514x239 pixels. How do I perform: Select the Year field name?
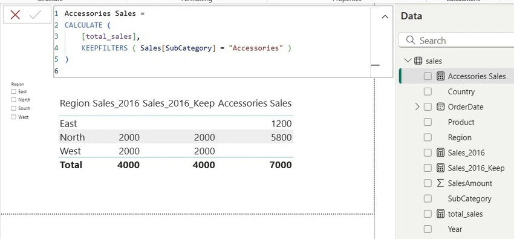click(455, 229)
